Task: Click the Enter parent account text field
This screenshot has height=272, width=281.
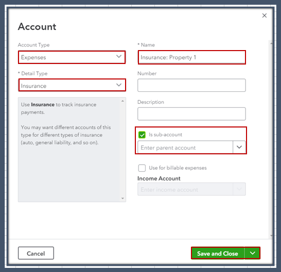Action: [185, 147]
